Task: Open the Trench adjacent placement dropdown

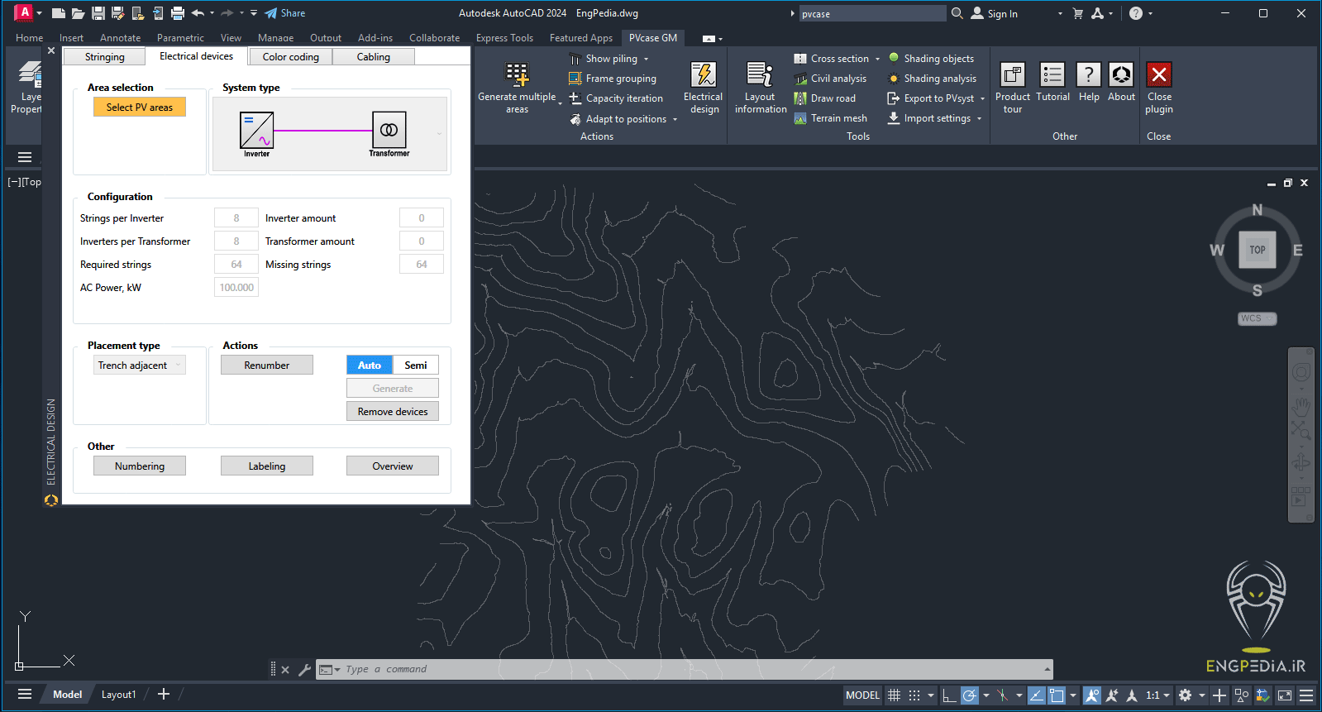Action: tap(139, 366)
